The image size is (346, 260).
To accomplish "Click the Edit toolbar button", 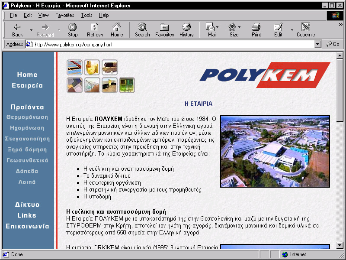I will (278, 30).
